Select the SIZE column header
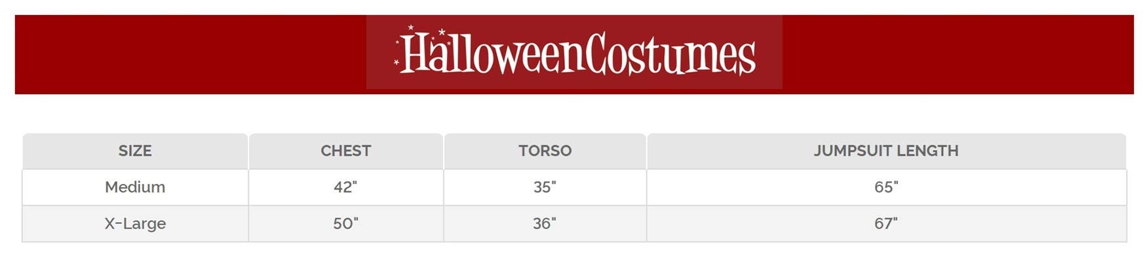 pyautogui.click(x=135, y=151)
